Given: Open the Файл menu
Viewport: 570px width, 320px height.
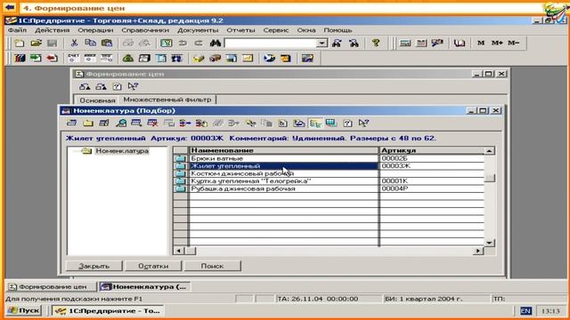Looking at the screenshot, I should click(x=17, y=30).
